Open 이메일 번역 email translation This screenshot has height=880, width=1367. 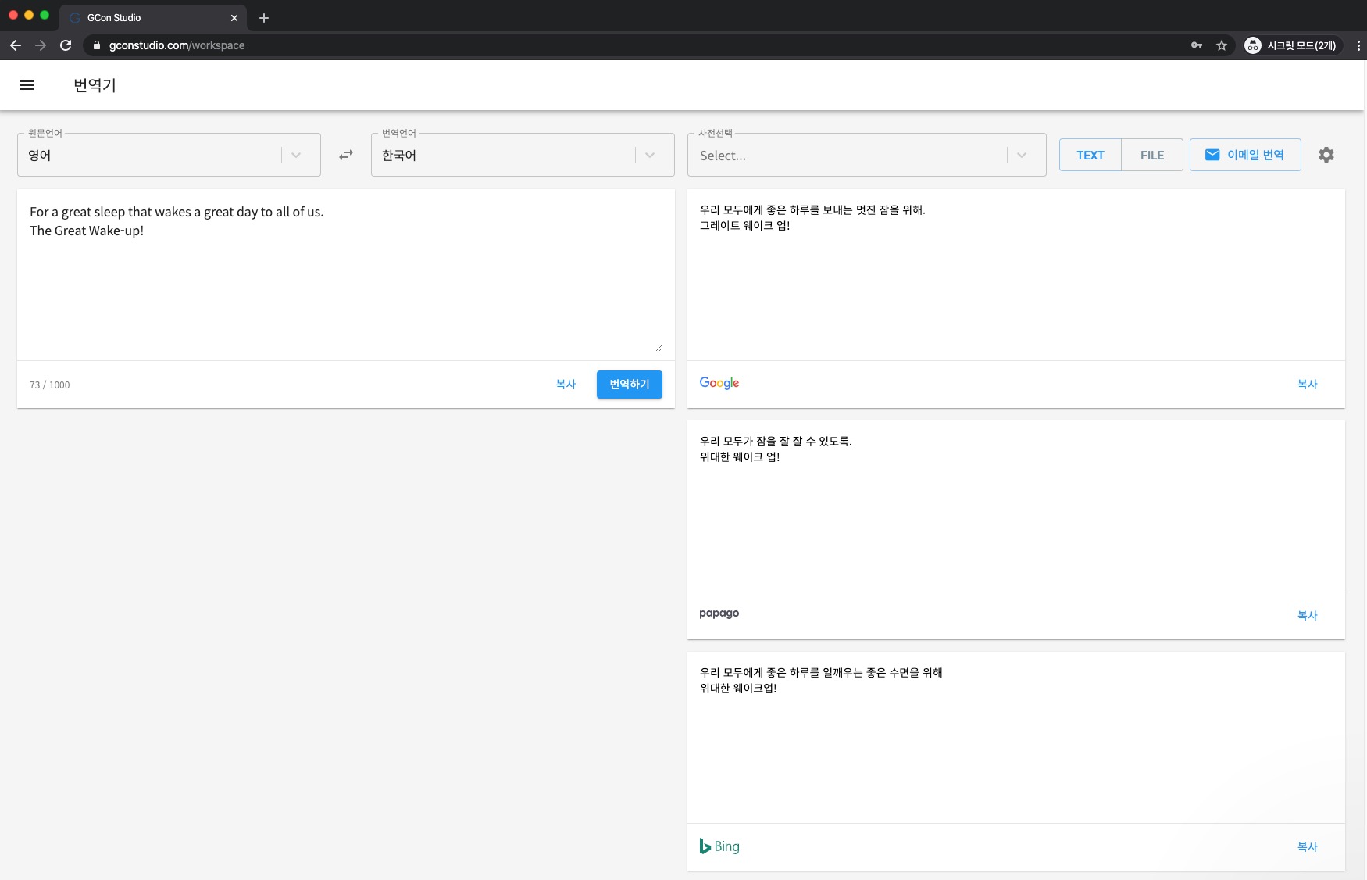click(1245, 155)
